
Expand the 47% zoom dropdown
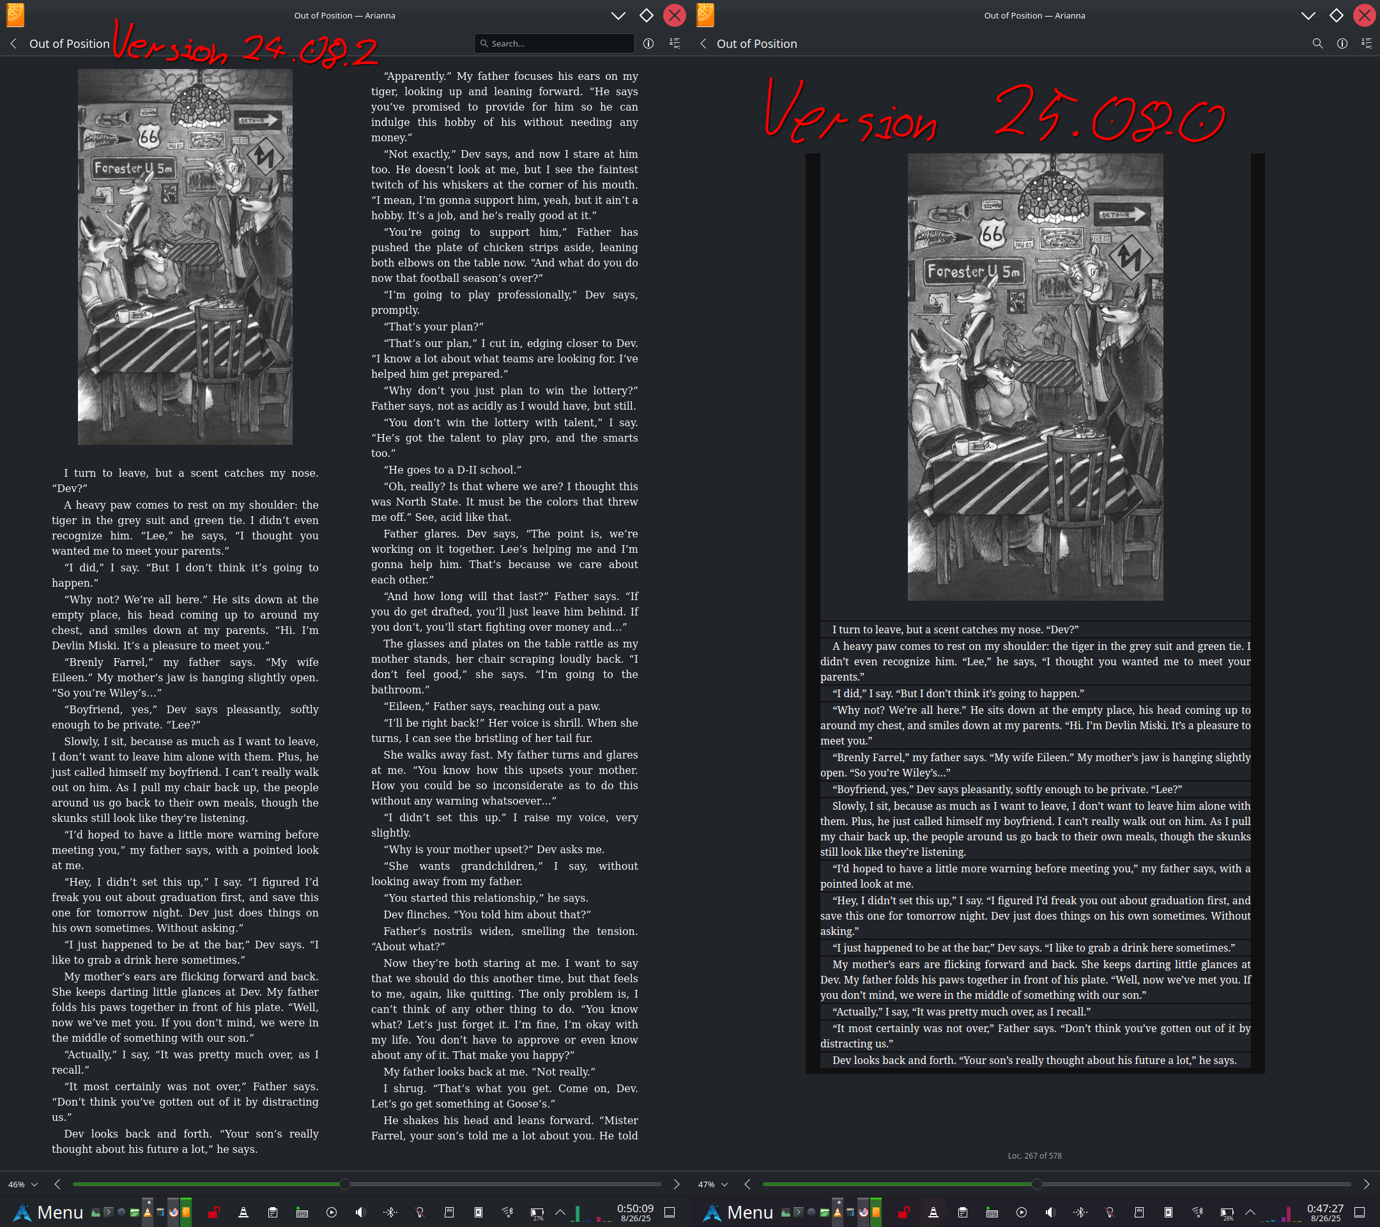[x=713, y=1184]
